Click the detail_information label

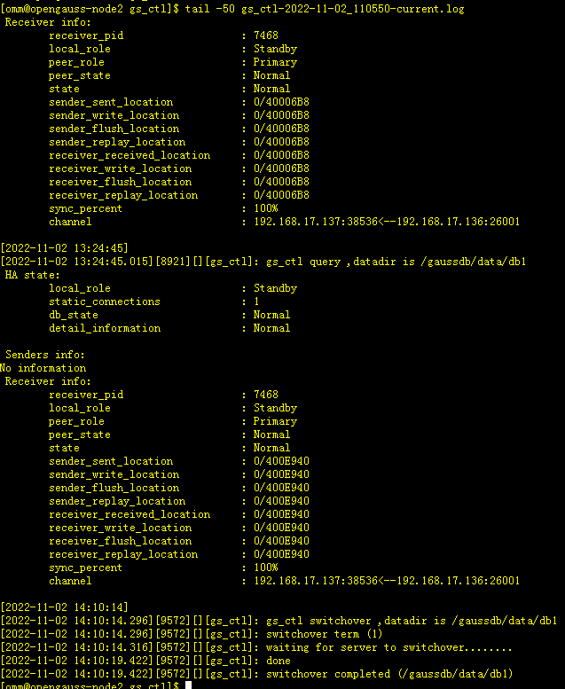click(x=105, y=328)
